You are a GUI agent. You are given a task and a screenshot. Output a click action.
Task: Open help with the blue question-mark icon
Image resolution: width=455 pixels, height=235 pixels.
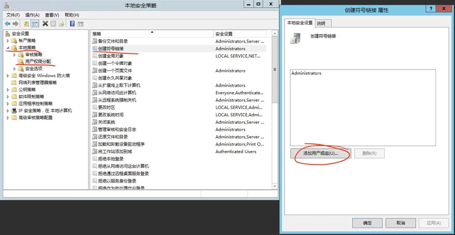click(72, 24)
